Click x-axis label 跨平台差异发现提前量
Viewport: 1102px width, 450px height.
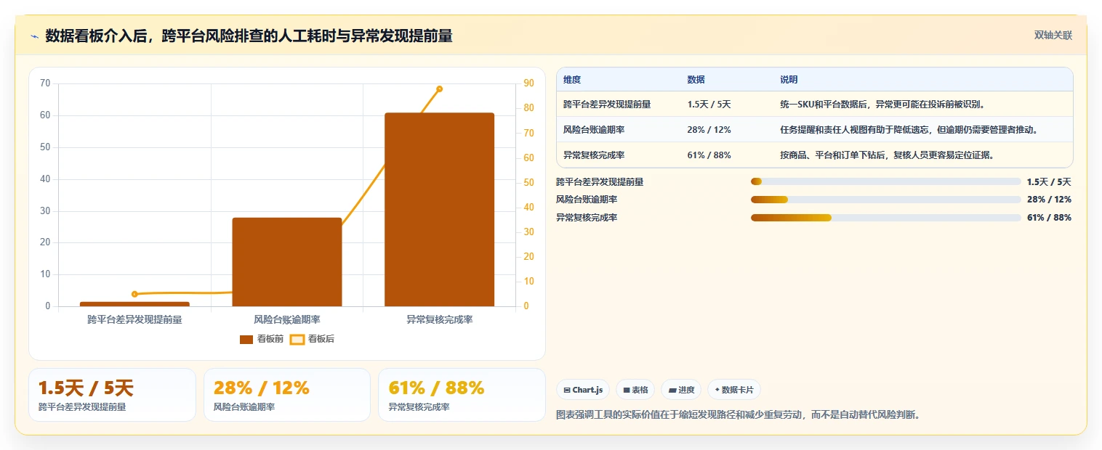click(x=134, y=319)
